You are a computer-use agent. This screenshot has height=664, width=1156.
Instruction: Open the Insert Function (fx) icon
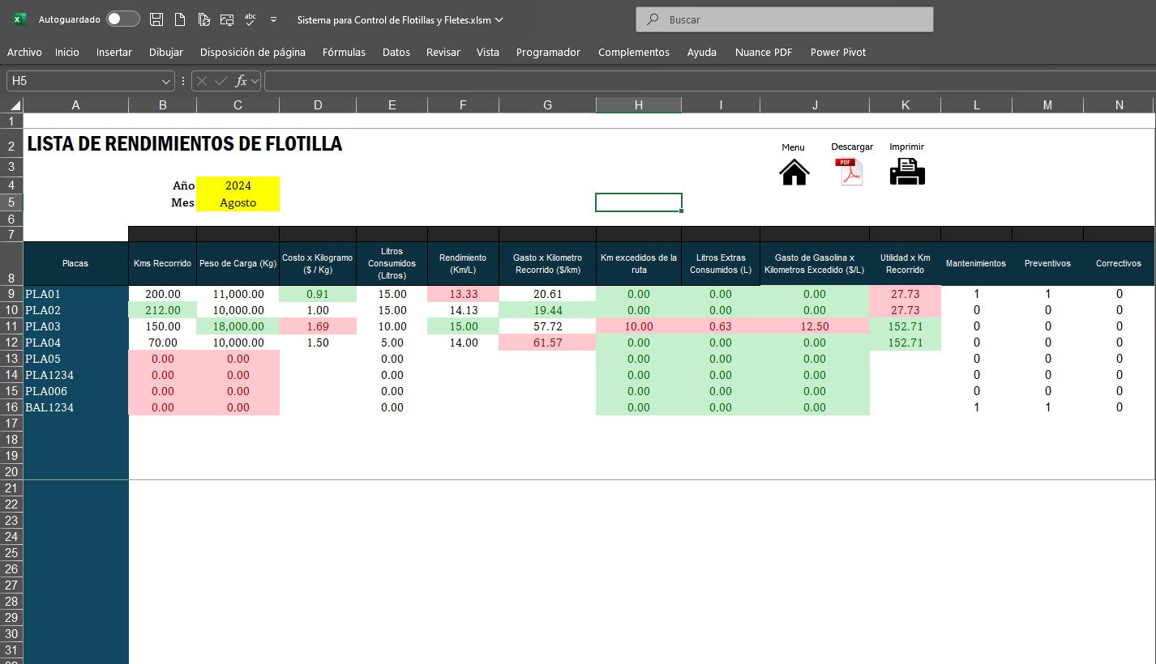pyautogui.click(x=243, y=80)
